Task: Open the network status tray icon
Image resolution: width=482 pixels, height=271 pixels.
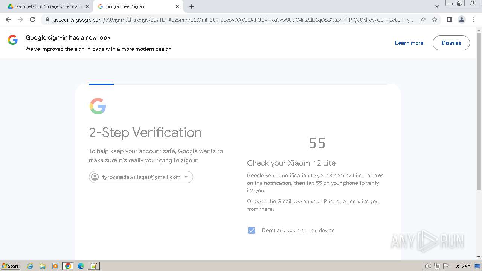Action: [x=437, y=266]
